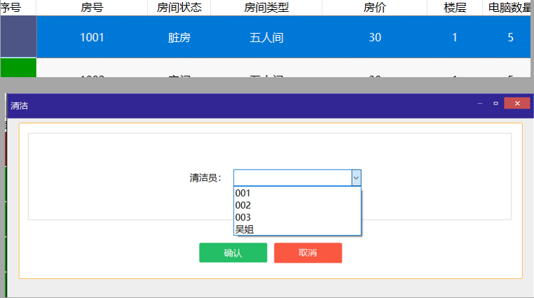This screenshot has width=534, height=298.
Task: Pick 吴姐 from the cleaner list
Action: 297,229
